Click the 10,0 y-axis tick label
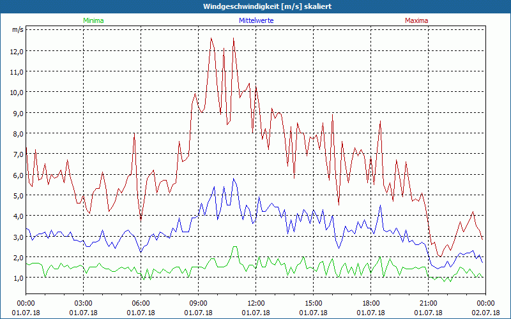Viewport: 511px width, 319px height. 16,92
